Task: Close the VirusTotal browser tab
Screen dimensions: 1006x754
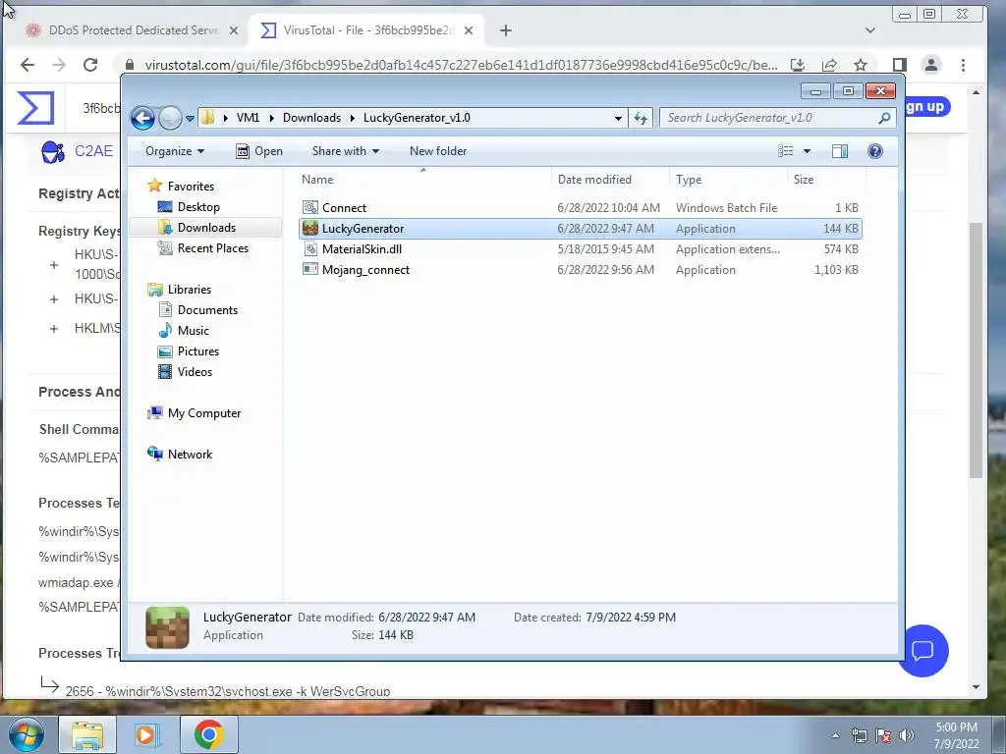Action: pyautogui.click(x=469, y=30)
